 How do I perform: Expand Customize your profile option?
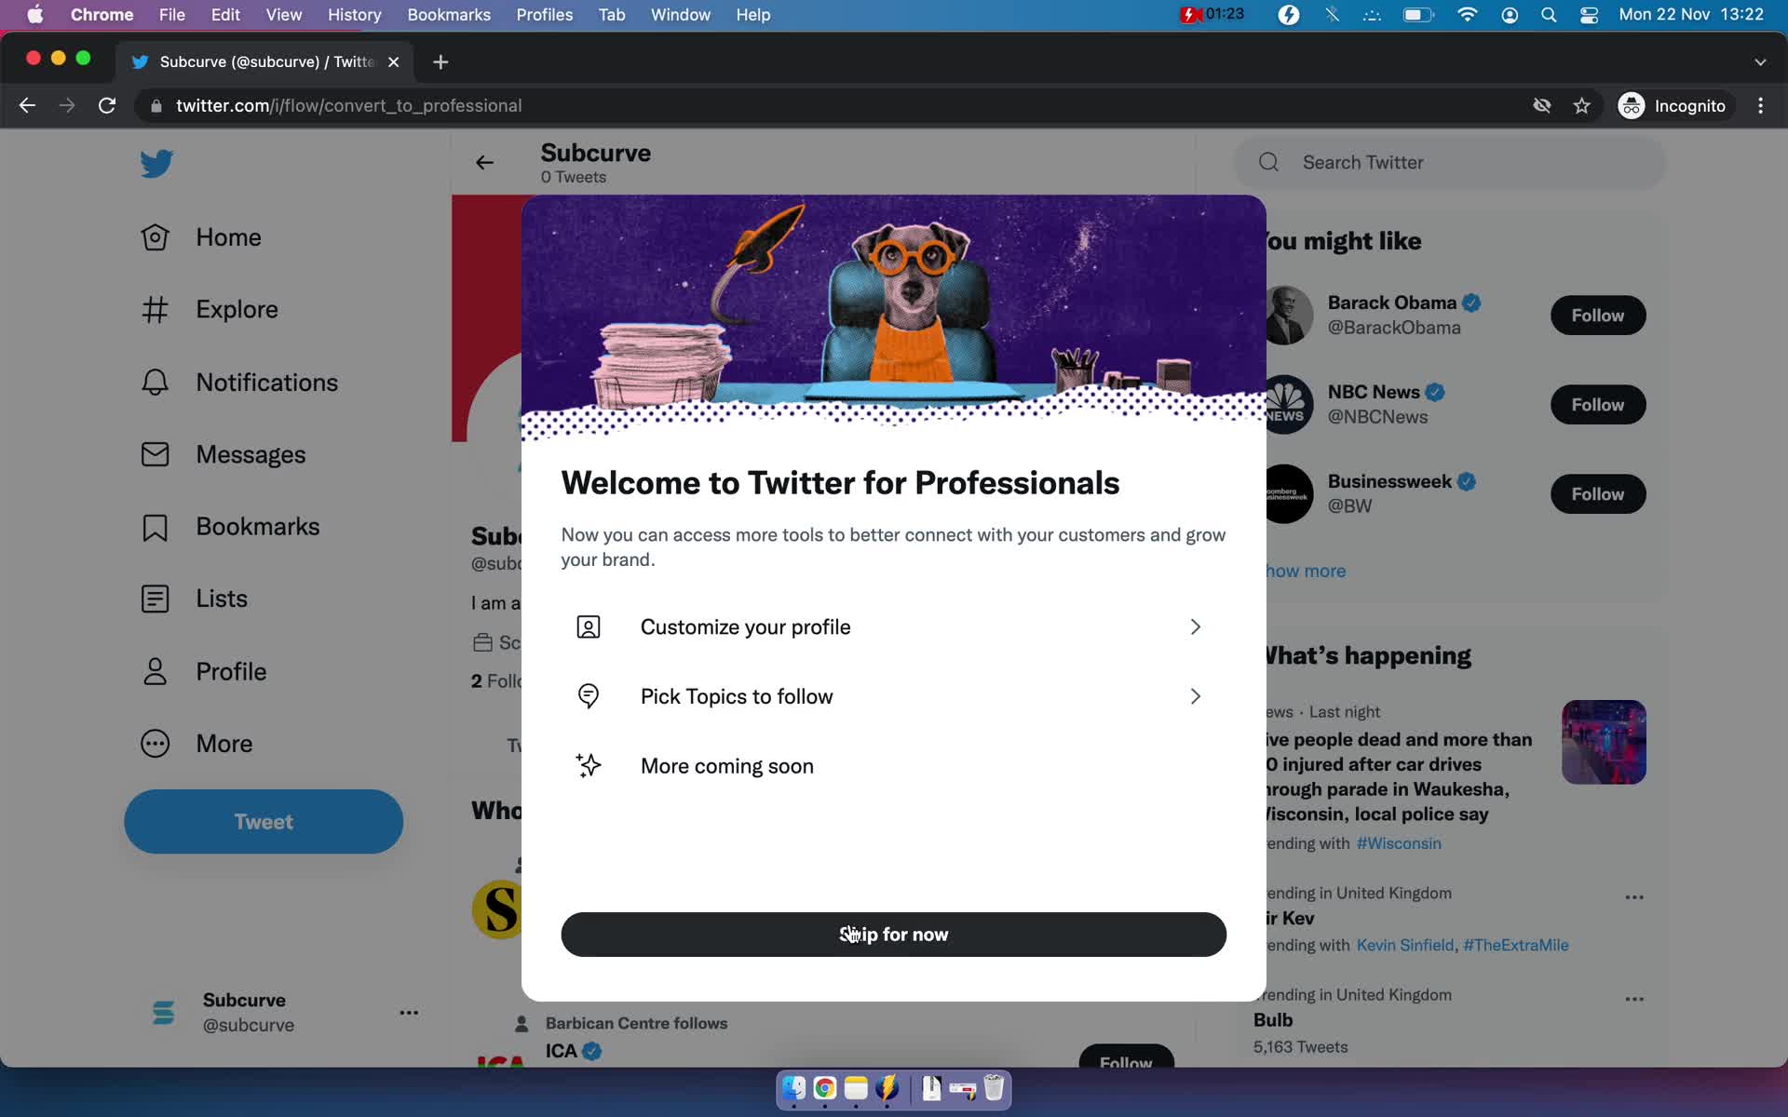pos(892,626)
